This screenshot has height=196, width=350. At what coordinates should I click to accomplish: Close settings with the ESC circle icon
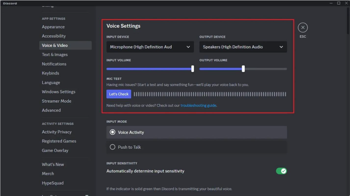coord(303,27)
